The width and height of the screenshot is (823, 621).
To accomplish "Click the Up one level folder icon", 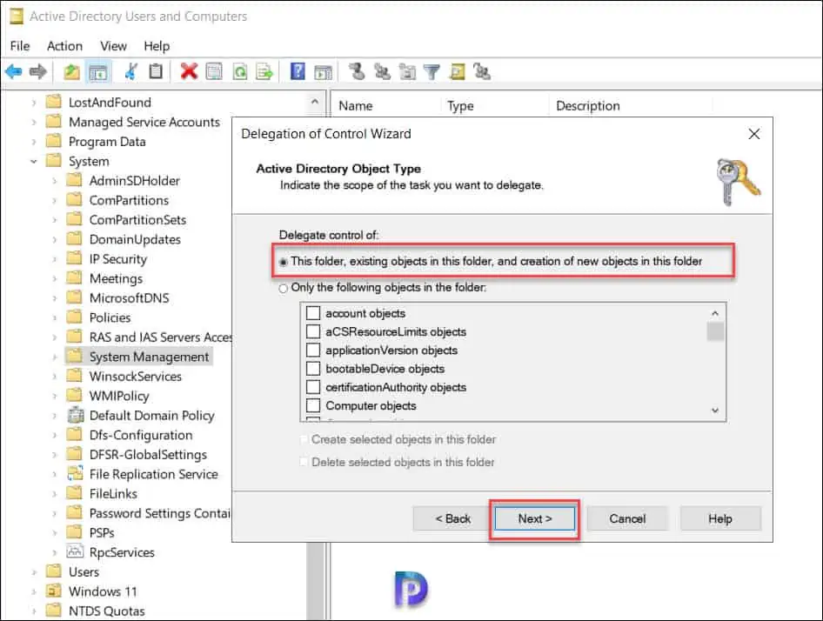I will click(x=71, y=71).
